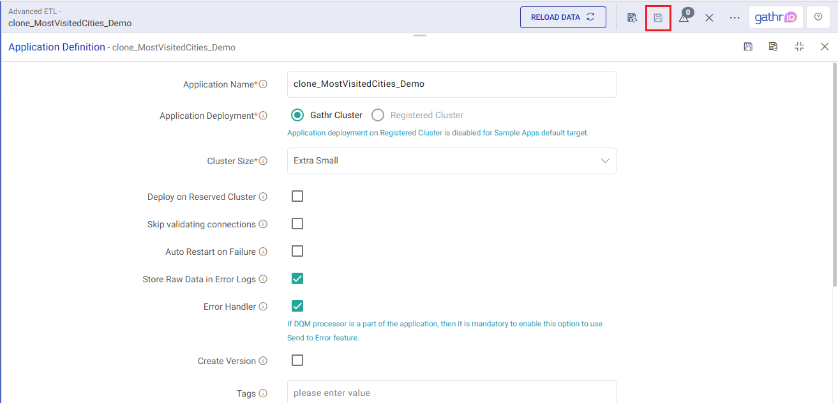Open the warning notifications triangle icon
This screenshot has height=403, width=838.
(684, 18)
